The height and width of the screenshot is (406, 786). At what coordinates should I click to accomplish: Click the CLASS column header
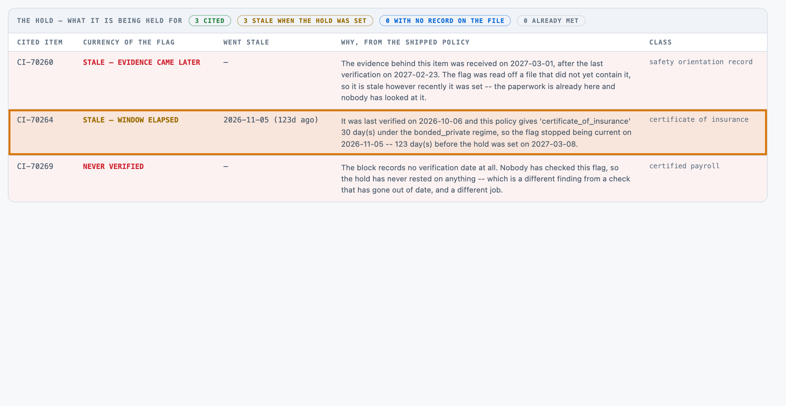click(661, 42)
